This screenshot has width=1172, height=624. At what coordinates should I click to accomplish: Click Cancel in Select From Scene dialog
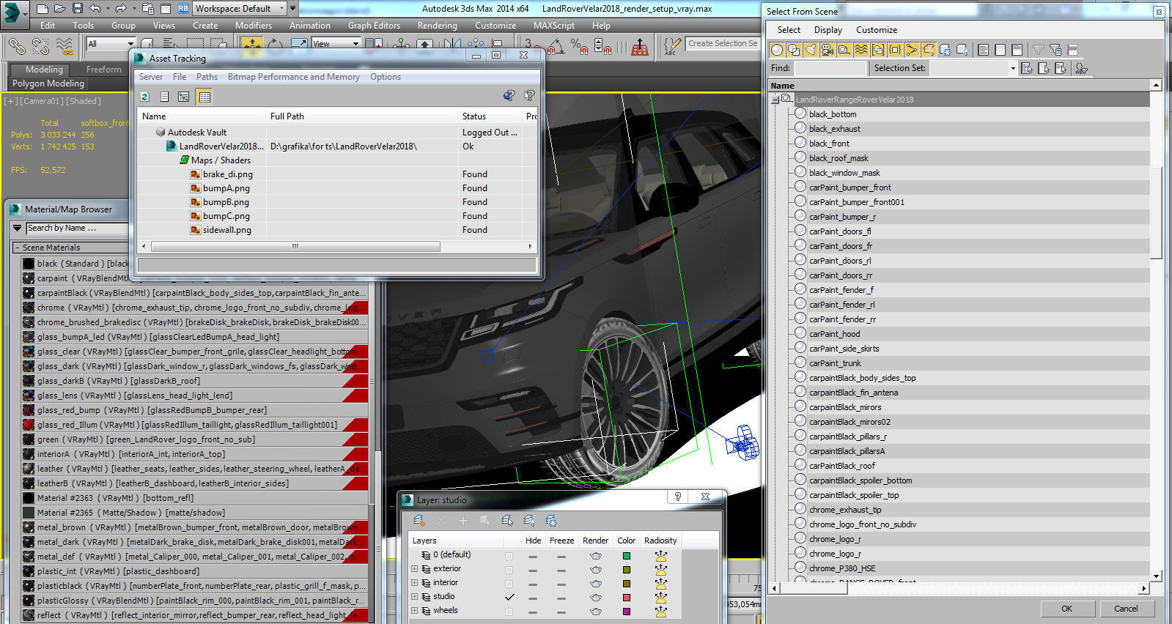pyautogui.click(x=1126, y=609)
